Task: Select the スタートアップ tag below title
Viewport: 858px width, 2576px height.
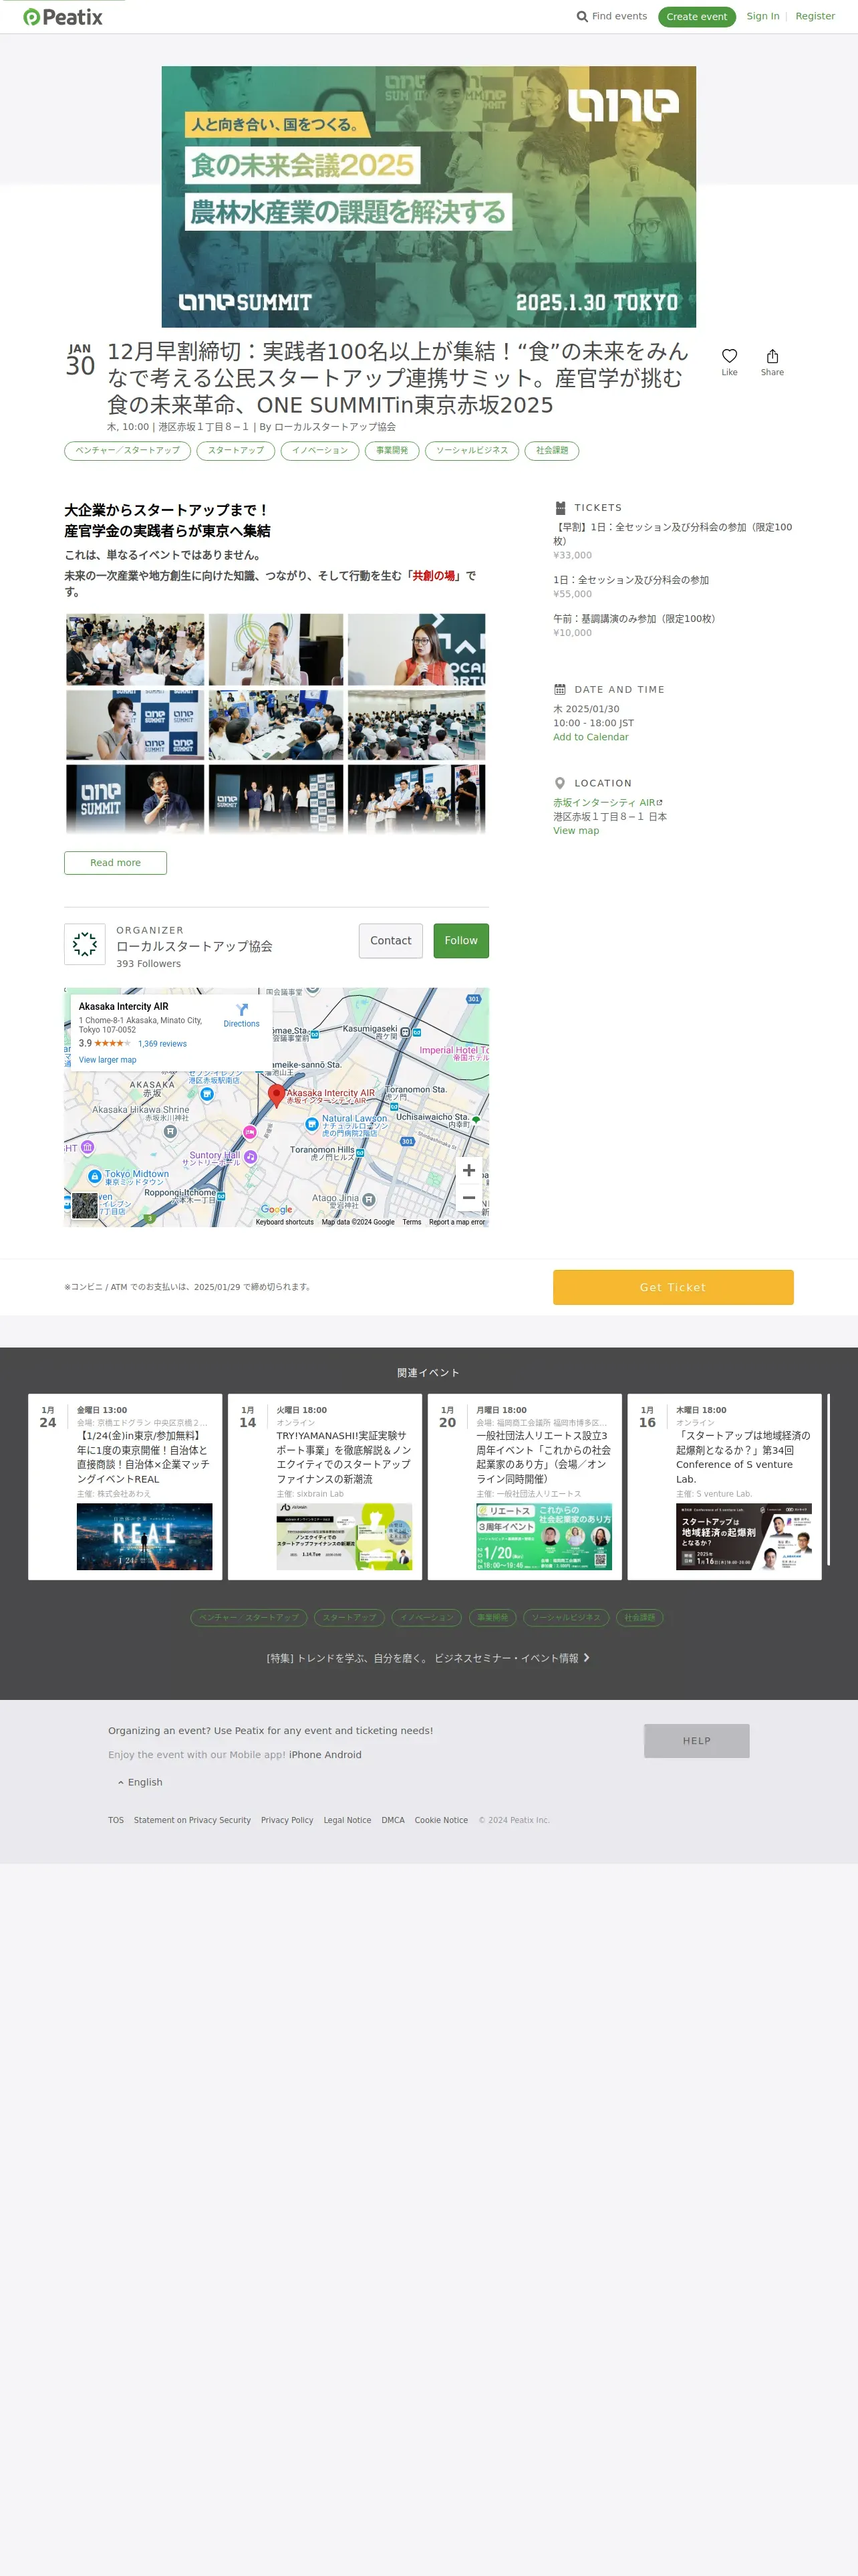Action: point(236,451)
